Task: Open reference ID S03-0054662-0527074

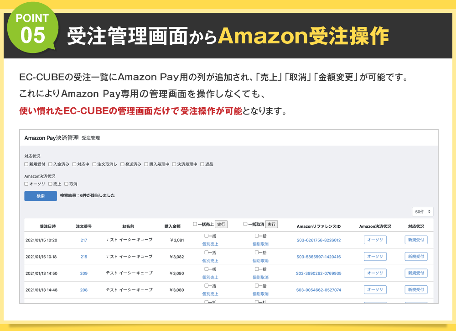Action: pos(318,290)
